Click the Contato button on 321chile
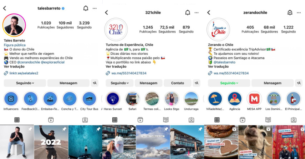The width and height of the screenshot is (305, 159). [x=177, y=83]
